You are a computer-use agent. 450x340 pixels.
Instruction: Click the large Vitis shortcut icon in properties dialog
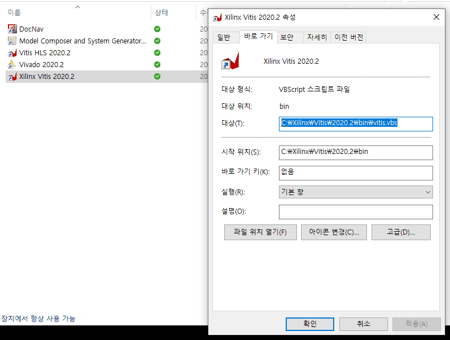click(230, 61)
